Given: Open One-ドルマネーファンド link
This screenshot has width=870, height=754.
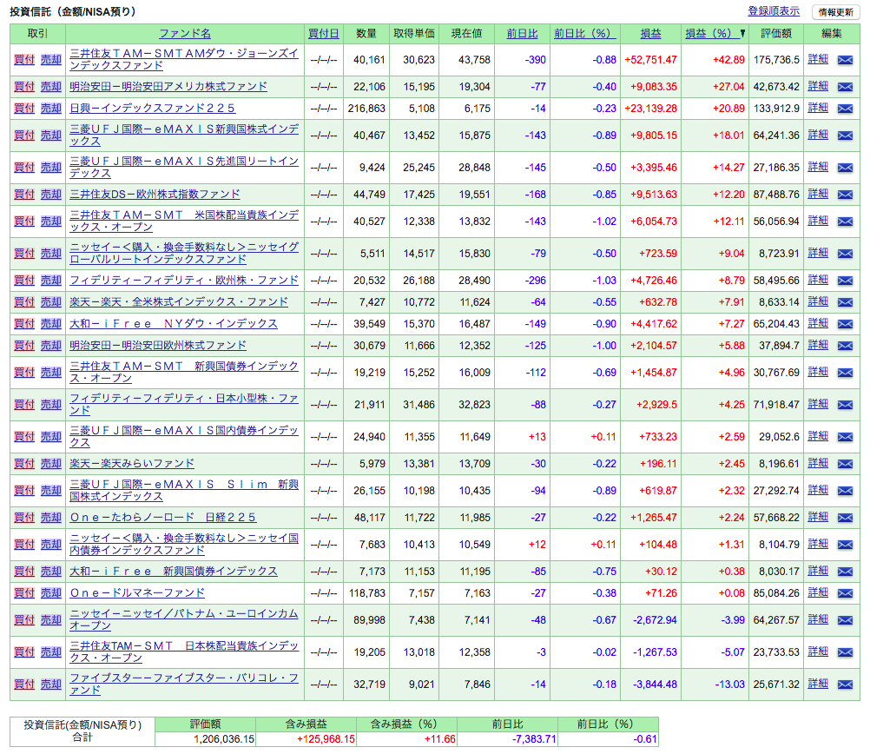Looking at the screenshot, I should coord(137,593).
